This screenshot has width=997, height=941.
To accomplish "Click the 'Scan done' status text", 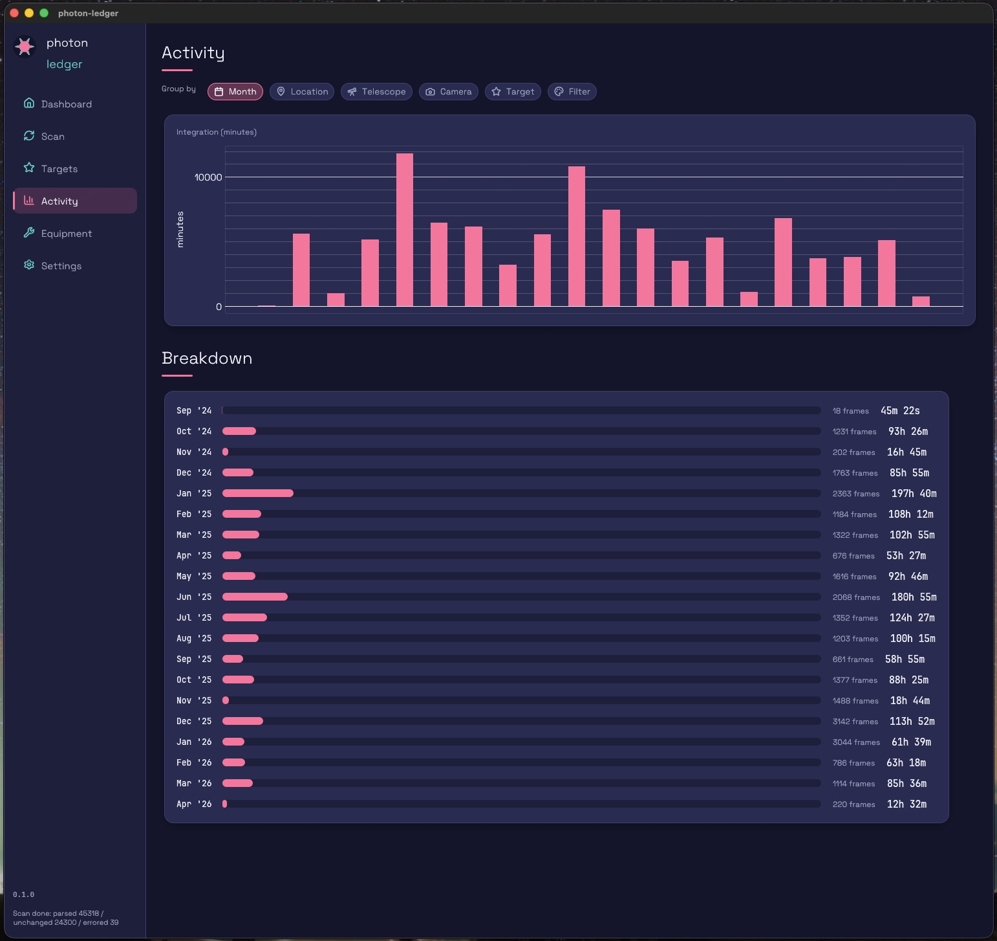I will (65, 918).
